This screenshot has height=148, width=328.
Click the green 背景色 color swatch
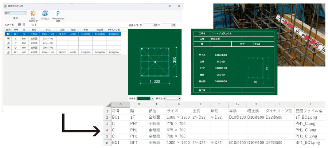(x=144, y=98)
